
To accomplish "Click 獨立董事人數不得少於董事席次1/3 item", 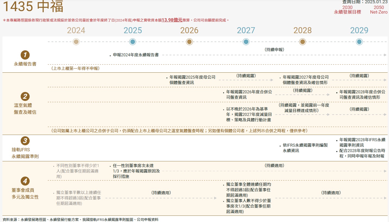I will coord(249,206).
